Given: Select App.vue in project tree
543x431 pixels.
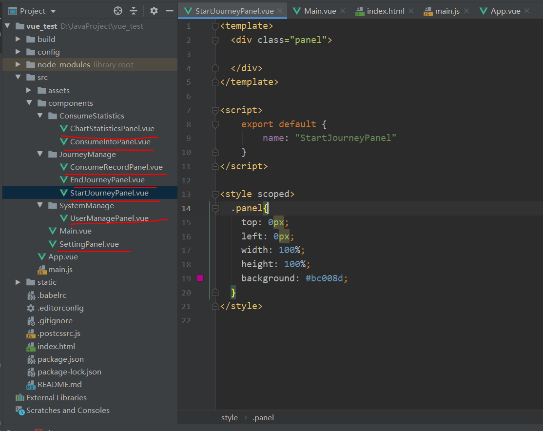Looking at the screenshot, I should click(63, 257).
